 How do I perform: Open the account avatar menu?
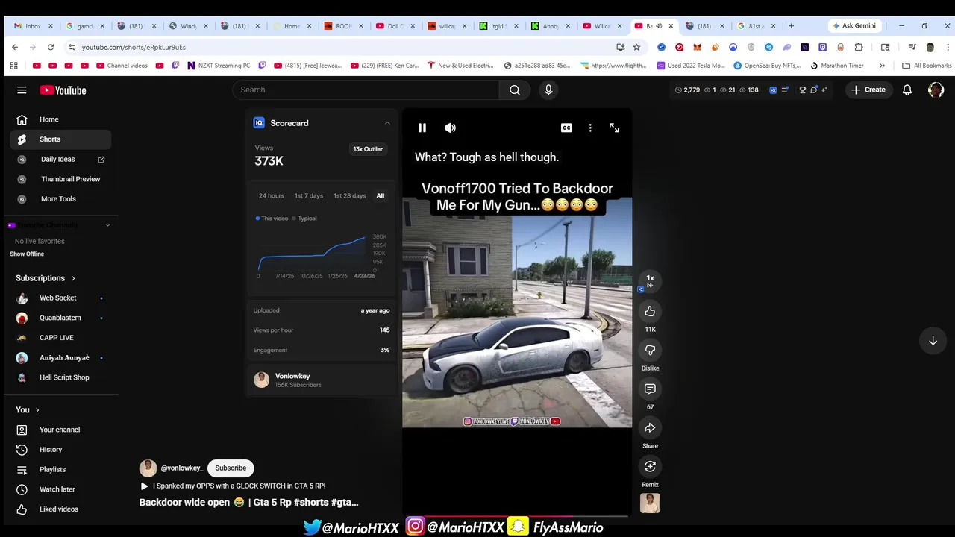tap(936, 89)
